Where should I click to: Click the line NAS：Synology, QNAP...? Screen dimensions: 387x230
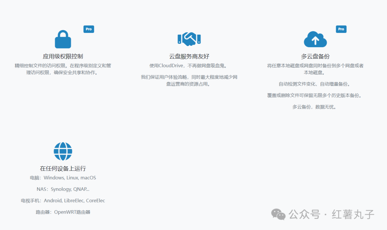coord(63,189)
